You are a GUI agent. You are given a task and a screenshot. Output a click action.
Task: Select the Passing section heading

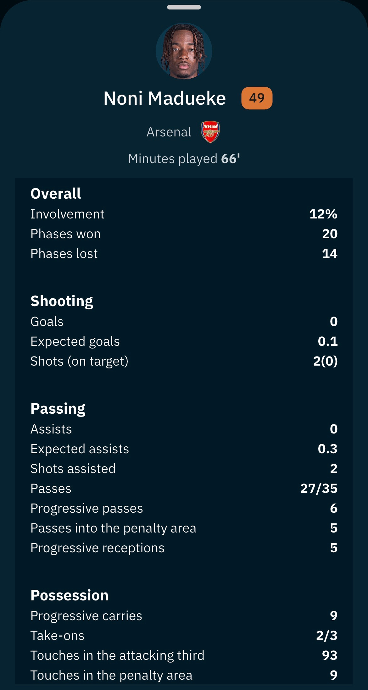58,409
